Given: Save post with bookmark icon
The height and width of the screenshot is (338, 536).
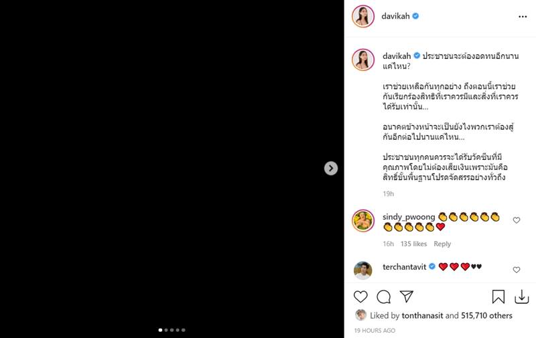Looking at the screenshot, I should [498, 297].
